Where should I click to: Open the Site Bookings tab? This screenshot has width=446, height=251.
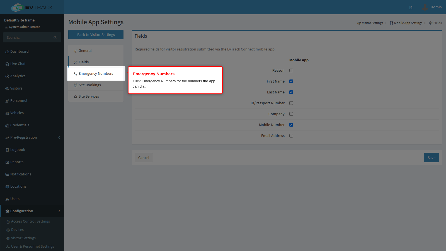tap(96, 85)
